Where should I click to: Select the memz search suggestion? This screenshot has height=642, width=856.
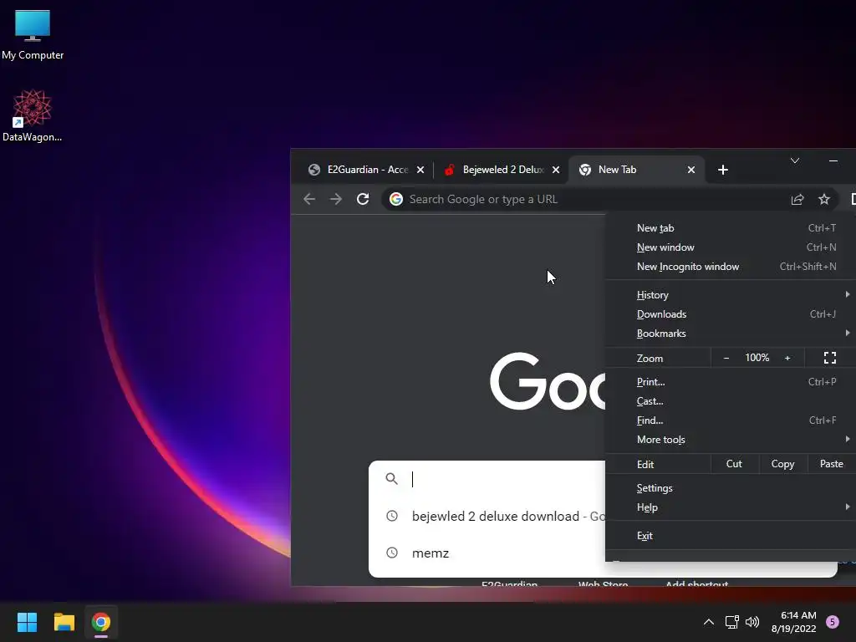487,553
